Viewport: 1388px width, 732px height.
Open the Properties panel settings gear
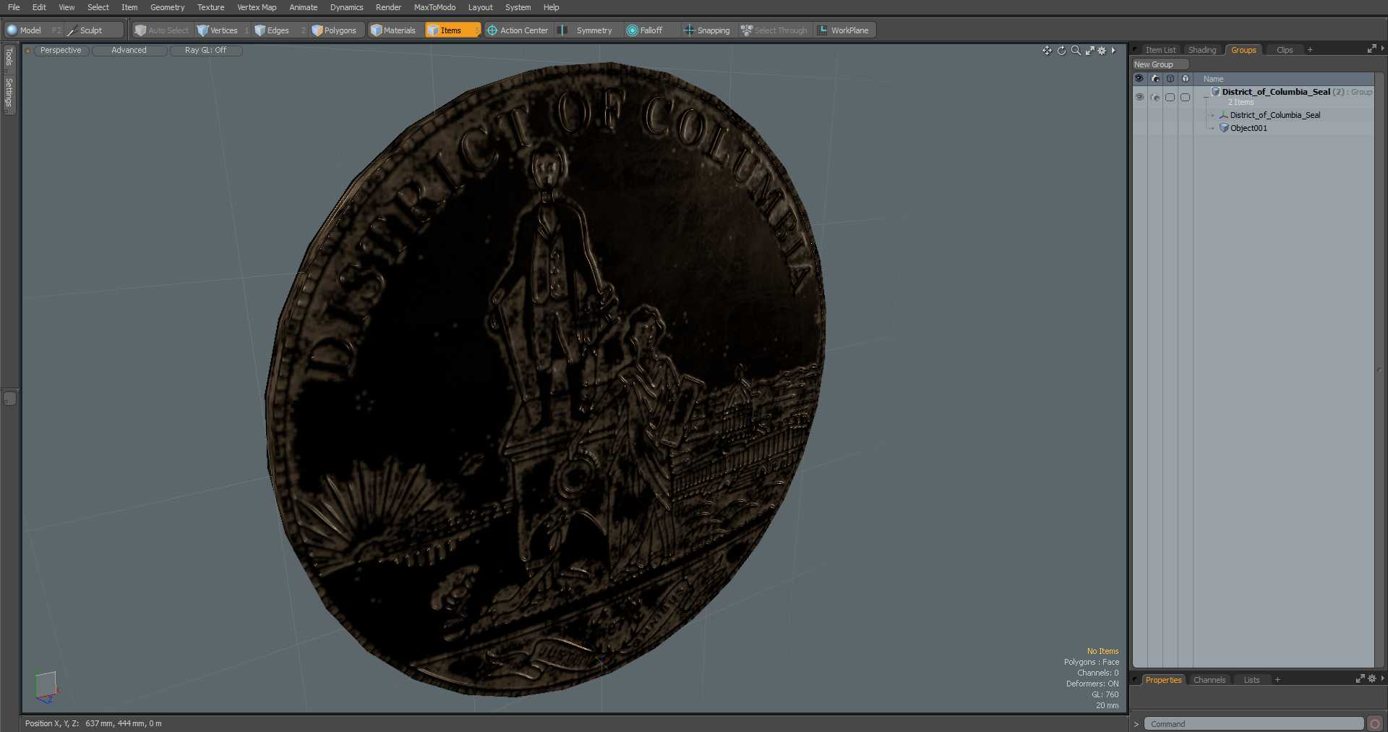click(x=1371, y=678)
